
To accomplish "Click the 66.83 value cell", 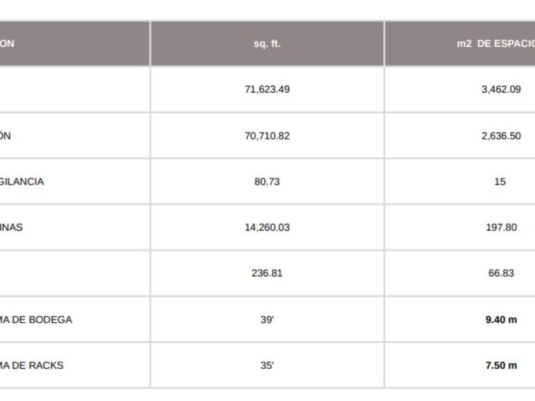I will point(501,273).
